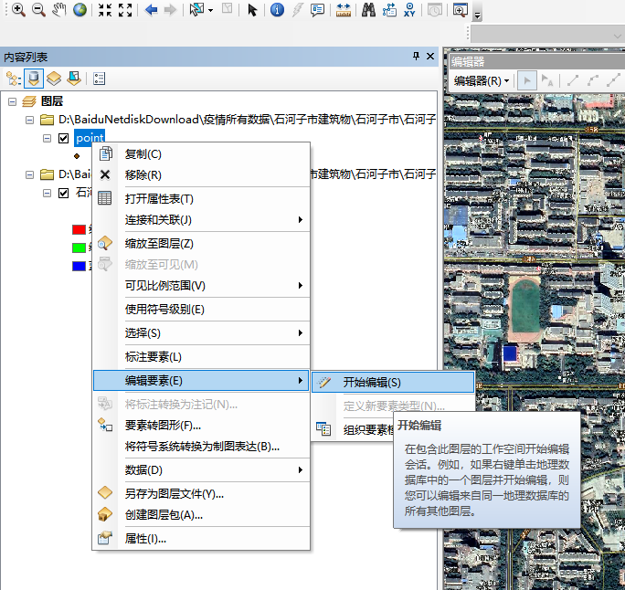Screen dimensions: 625x590
Task: Collapse first D:\BaiduNetdiskDownload folder node
Action: point(29,120)
